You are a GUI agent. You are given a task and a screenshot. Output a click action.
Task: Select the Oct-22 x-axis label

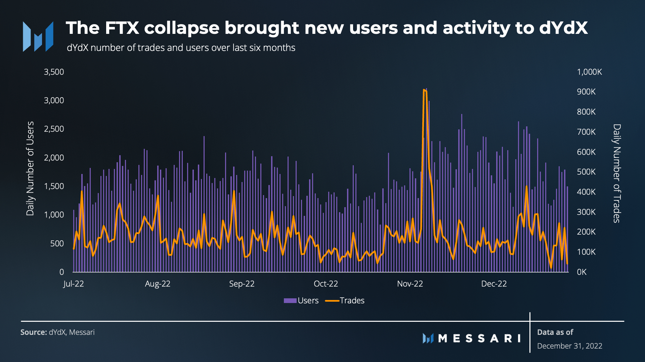click(x=326, y=284)
